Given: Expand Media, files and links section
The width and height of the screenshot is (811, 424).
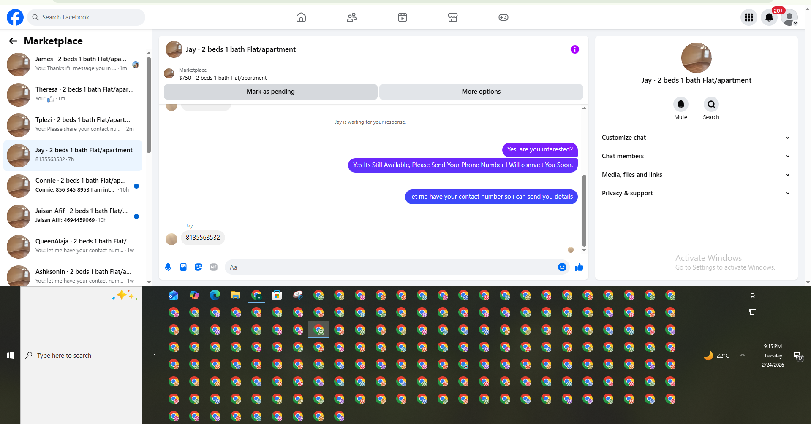Looking at the screenshot, I should coord(696,175).
